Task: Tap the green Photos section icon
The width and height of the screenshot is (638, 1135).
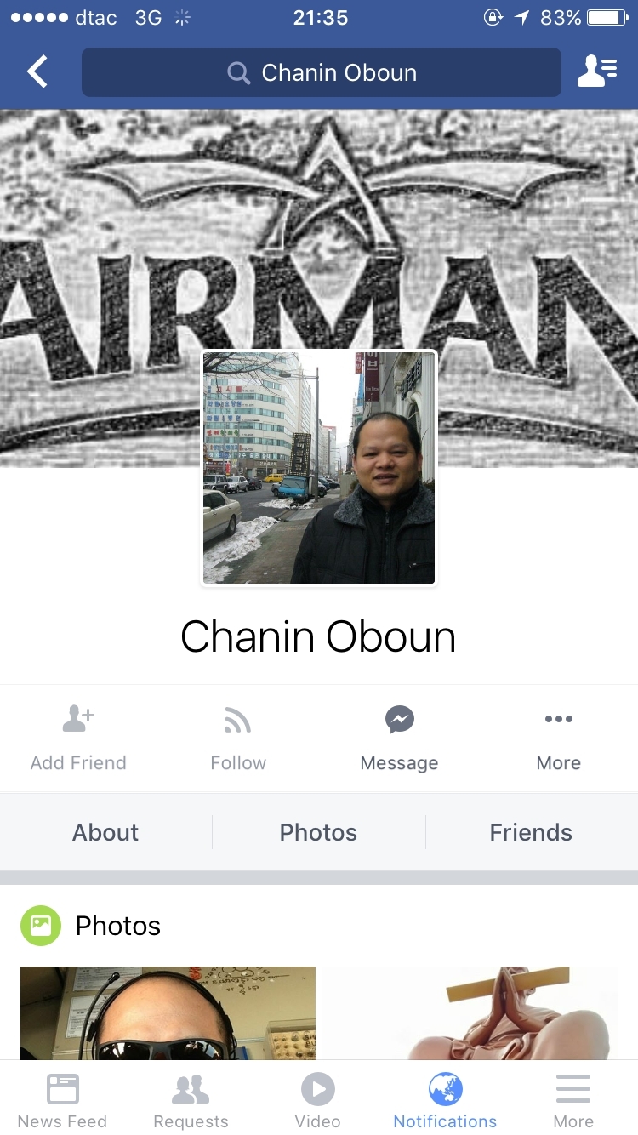Action: [41, 926]
